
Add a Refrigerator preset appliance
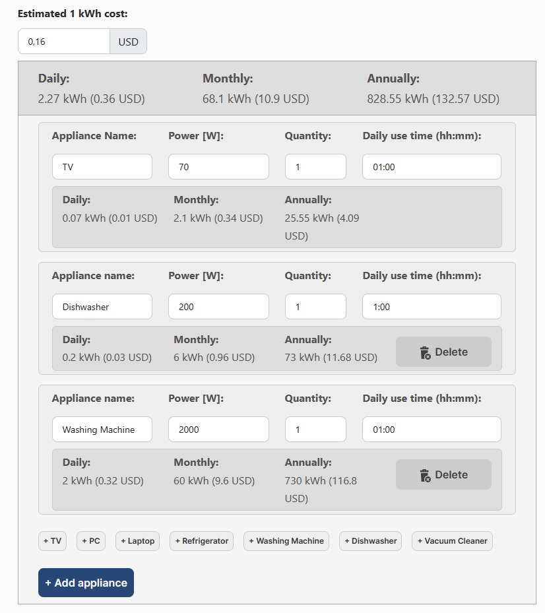coord(202,541)
